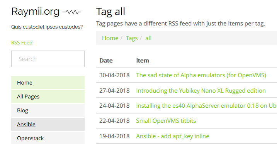Select All Pages in the sidebar

pos(48,97)
